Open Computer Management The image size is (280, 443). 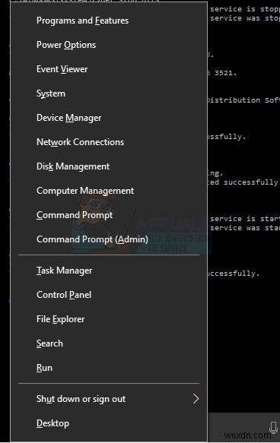pos(109,191)
